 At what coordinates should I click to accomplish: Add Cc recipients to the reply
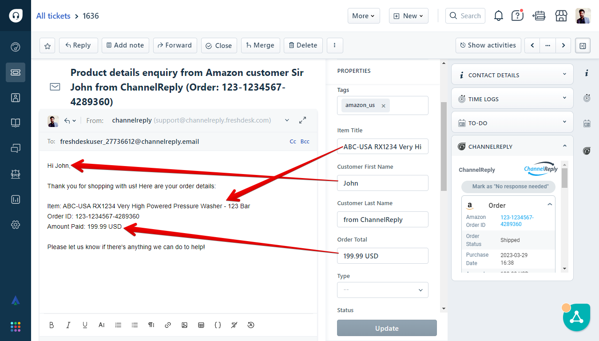tap(293, 142)
